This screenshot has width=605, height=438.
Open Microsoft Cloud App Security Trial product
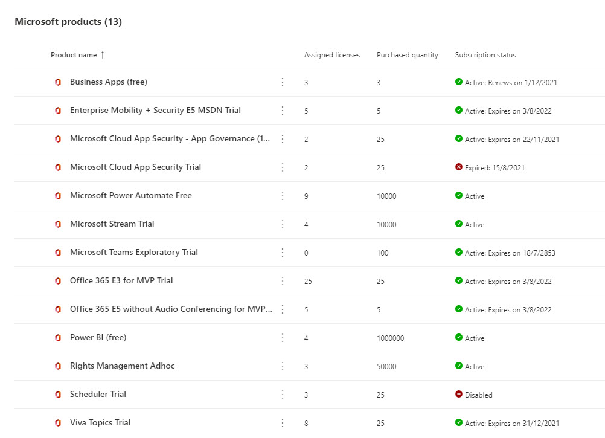135,167
